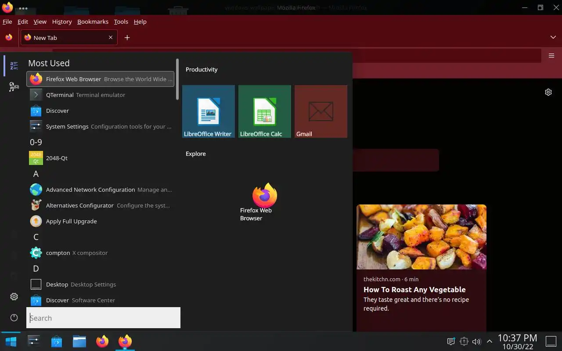562x351 pixels.
Task: Click the Explore group heading
Action: point(196,154)
